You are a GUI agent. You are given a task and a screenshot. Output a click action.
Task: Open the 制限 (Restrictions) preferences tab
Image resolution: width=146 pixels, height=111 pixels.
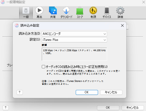pyautogui.click(x=93, y=12)
